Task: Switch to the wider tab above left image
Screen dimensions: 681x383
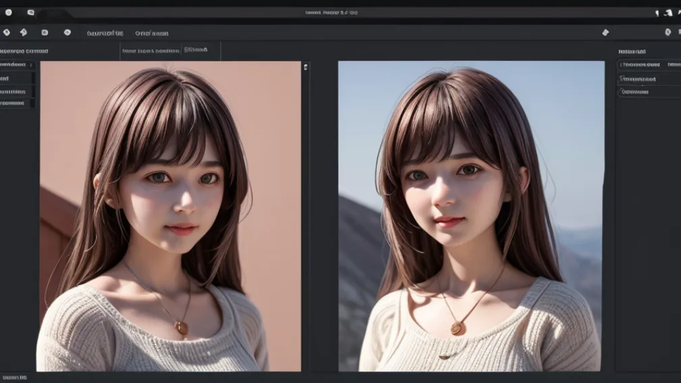Action: (151, 51)
